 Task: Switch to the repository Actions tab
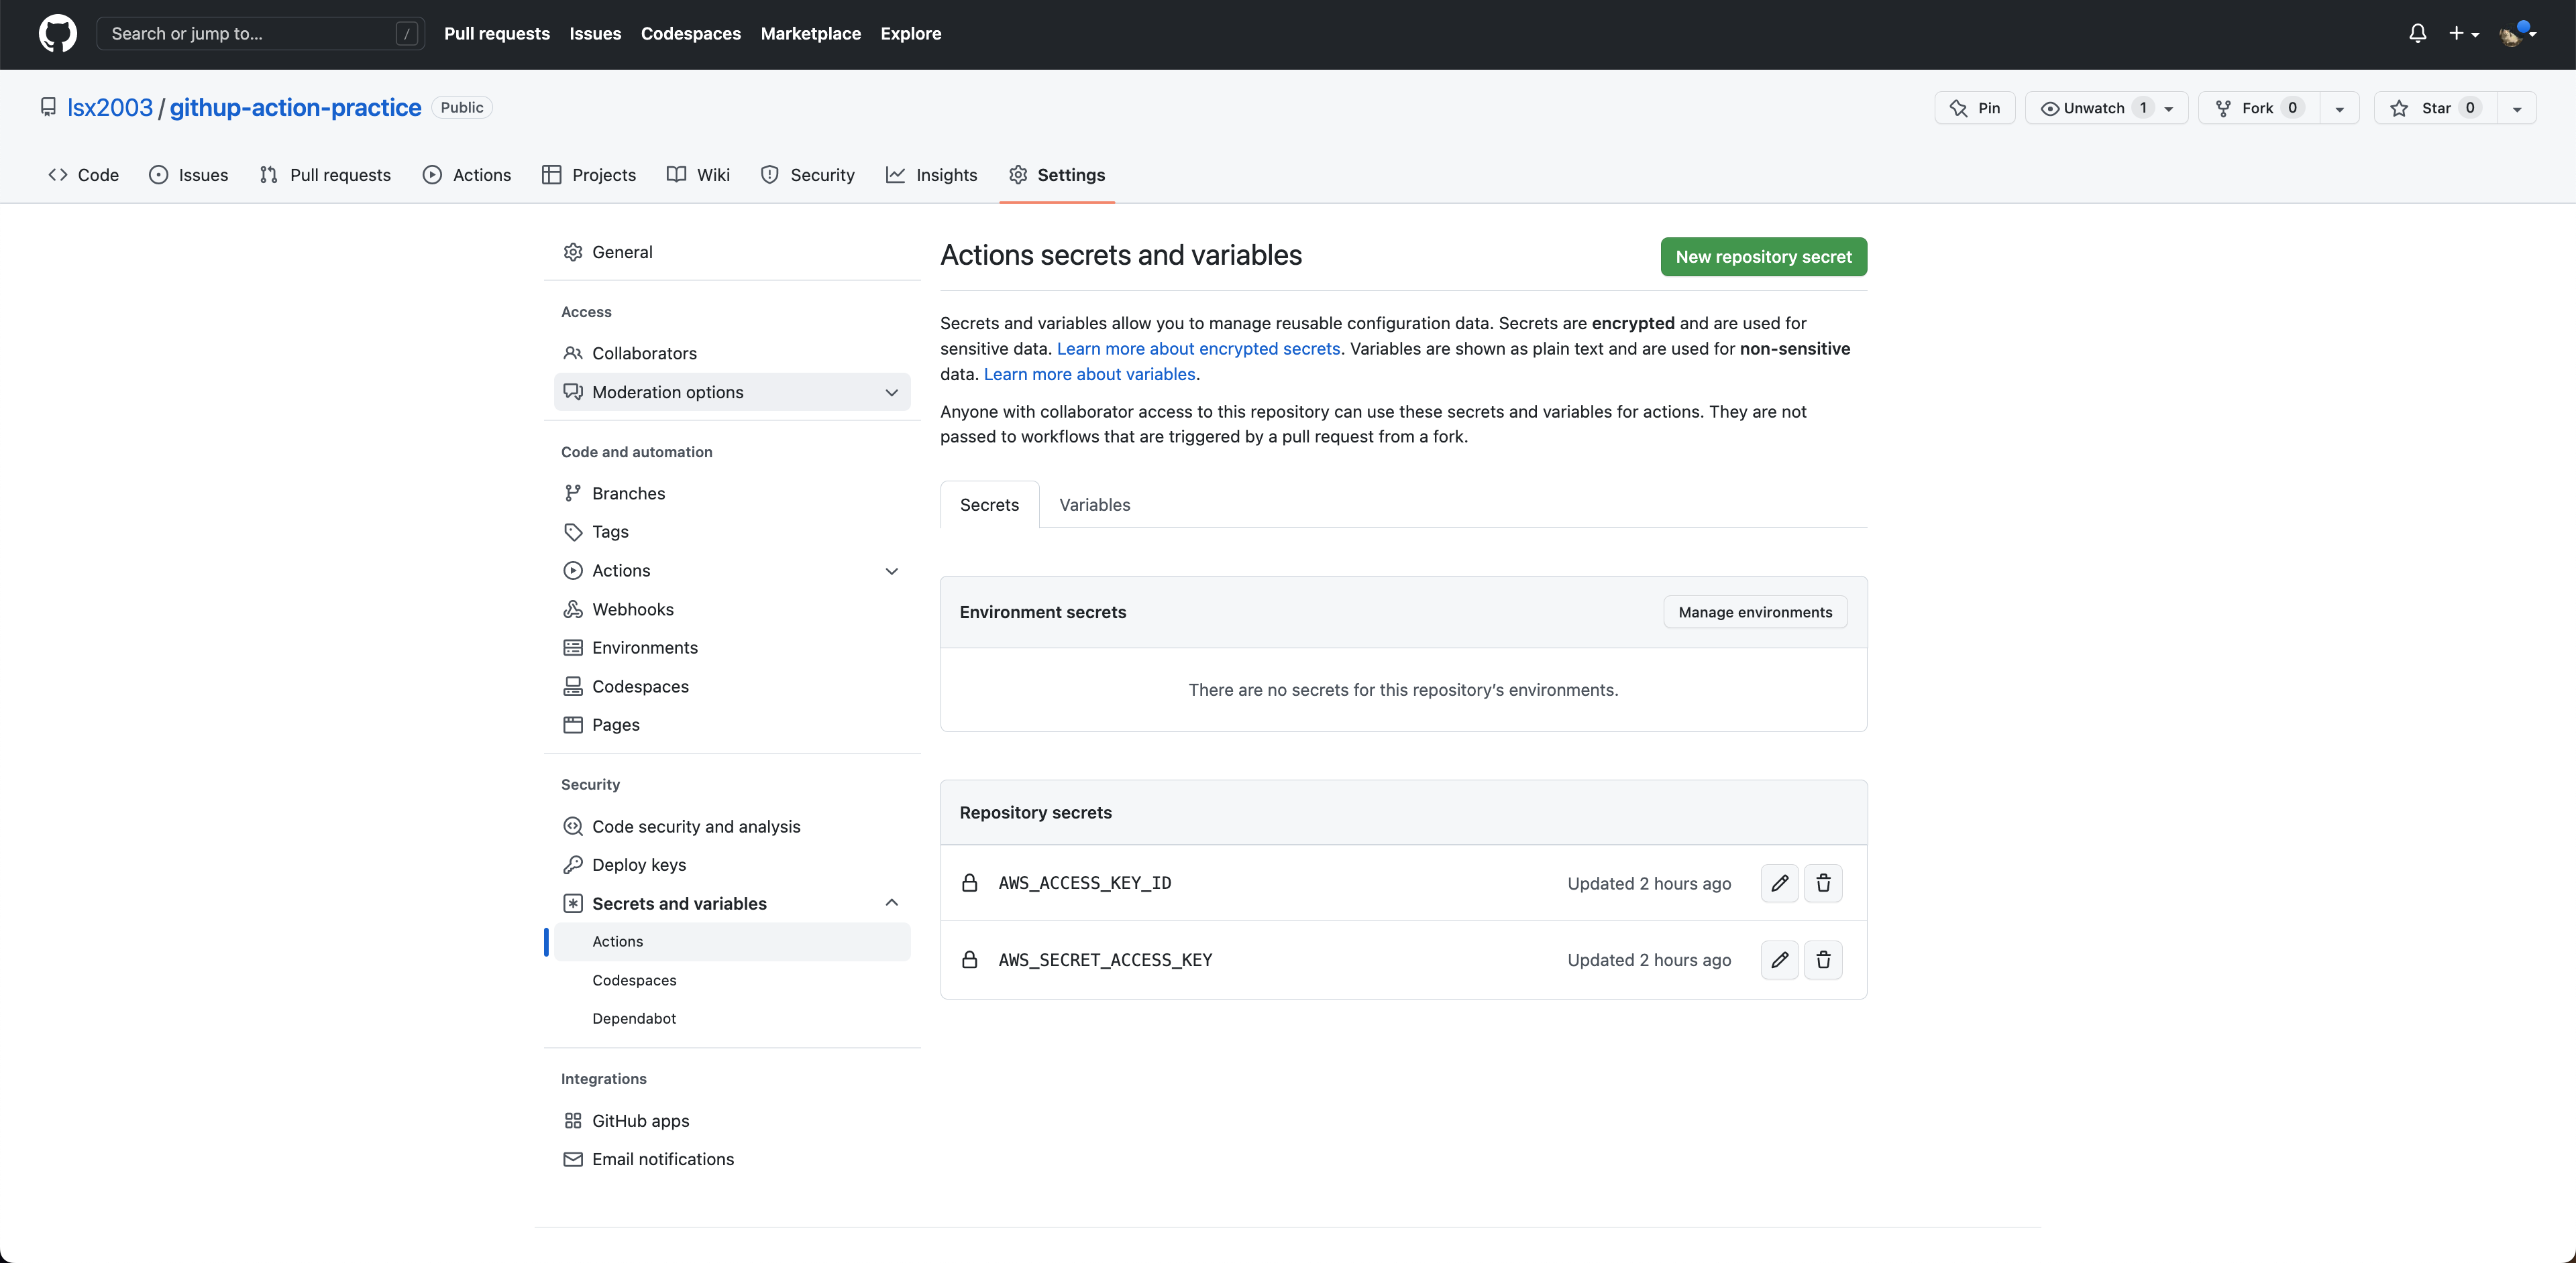(x=467, y=175)
